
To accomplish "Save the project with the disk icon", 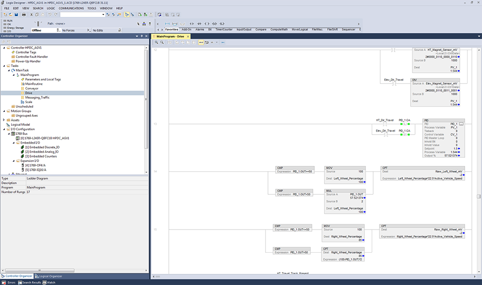I will click(16, 14).
